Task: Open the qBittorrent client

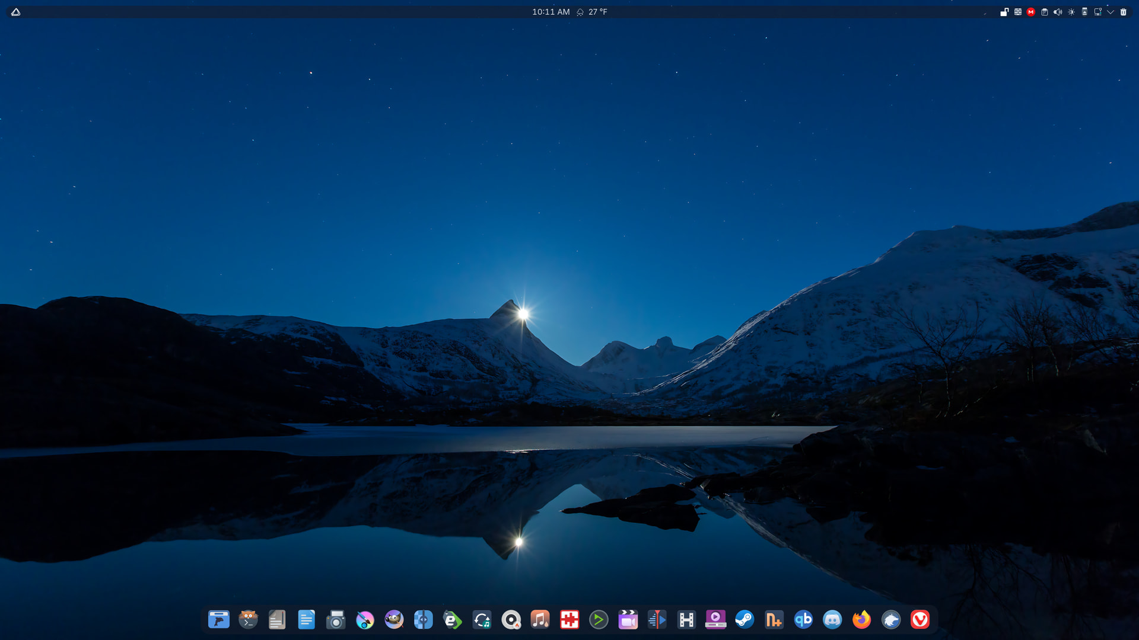Action: coord(803,620)
